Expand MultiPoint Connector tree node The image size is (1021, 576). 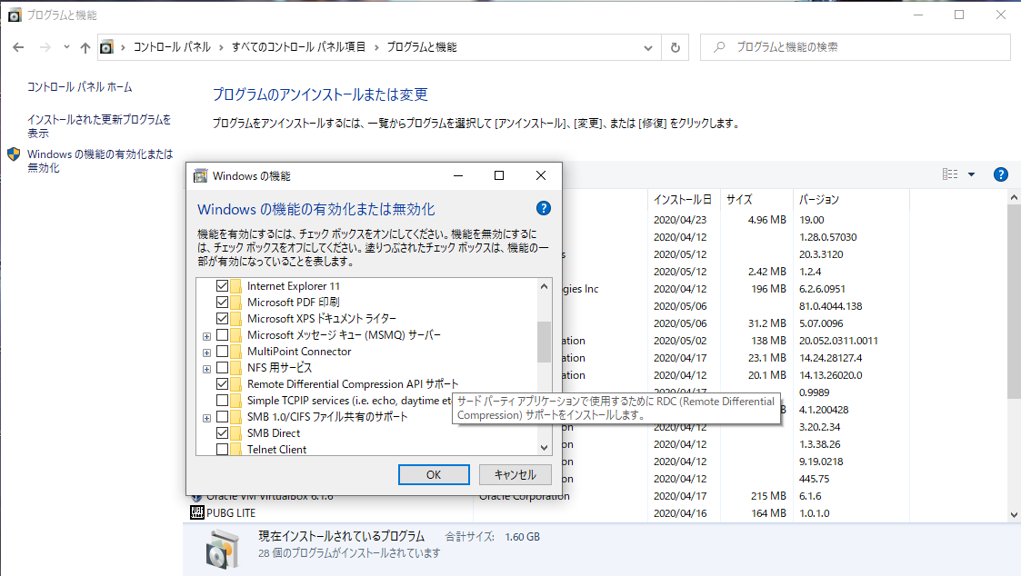pos(206,353)
